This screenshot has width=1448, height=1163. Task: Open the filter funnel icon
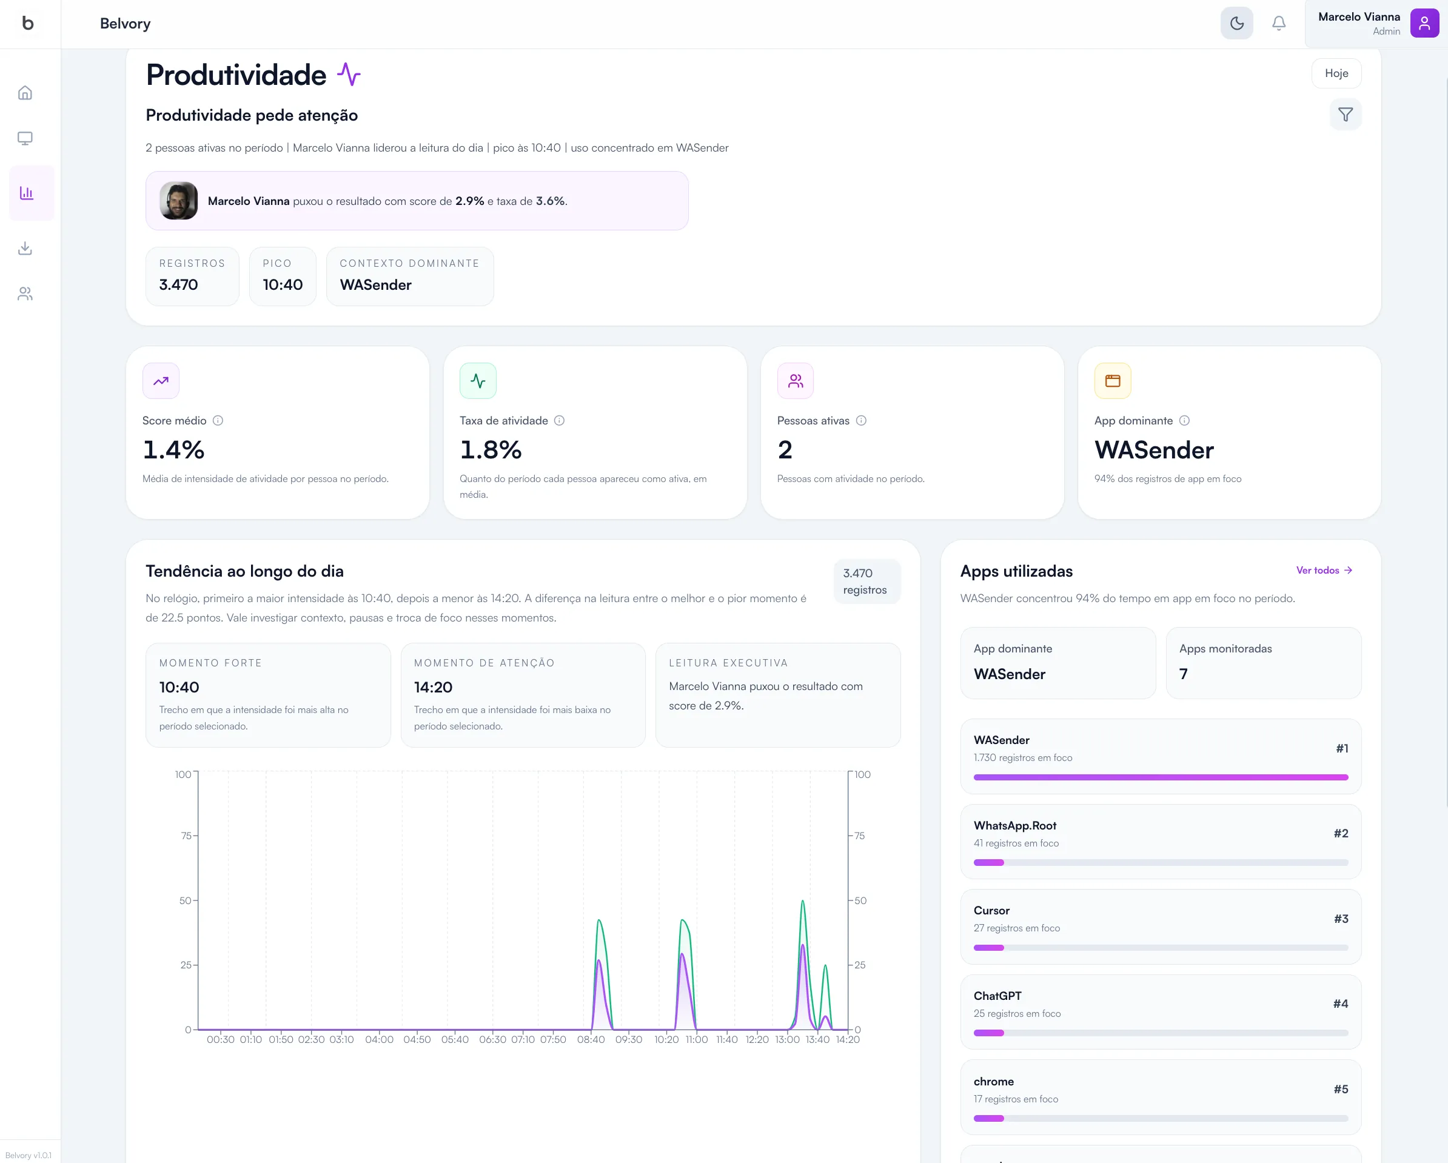pyautogui.click(x=1346, y=115)
